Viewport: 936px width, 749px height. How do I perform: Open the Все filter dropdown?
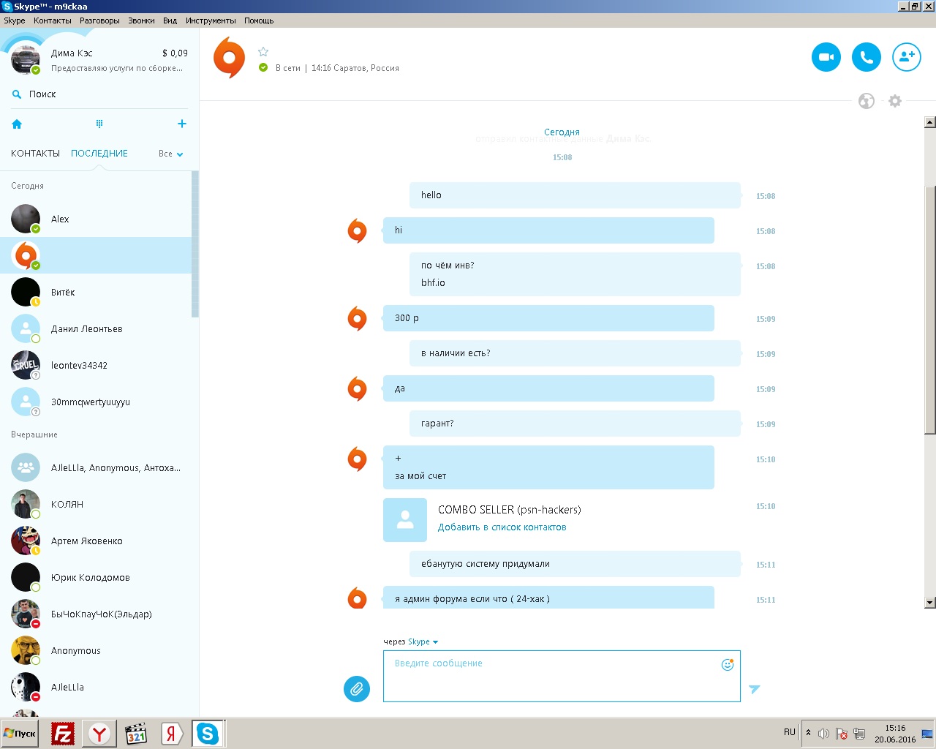click(171, 154)
